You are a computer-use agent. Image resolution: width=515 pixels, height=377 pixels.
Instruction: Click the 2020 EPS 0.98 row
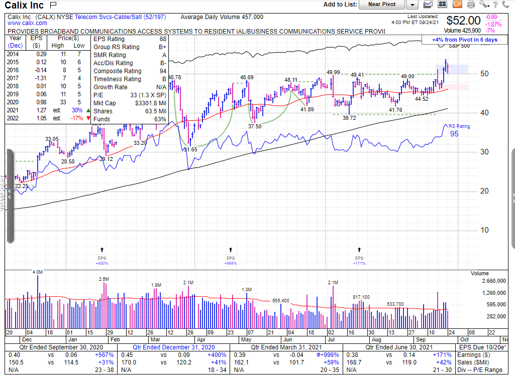(x=48, y=102)
